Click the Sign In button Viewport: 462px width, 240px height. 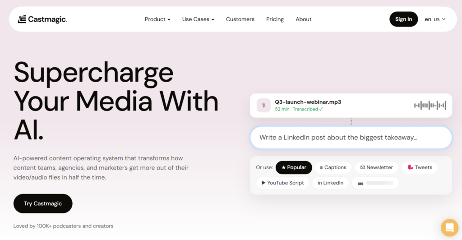pos(403,19)
